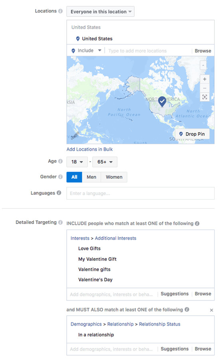The height and width of the screenshot is (360, 223).
Task: Open Everyone in this location dropdown
Action: click(100, 12)
